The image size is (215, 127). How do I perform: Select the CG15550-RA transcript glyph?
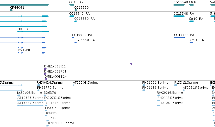pos(76,21)
